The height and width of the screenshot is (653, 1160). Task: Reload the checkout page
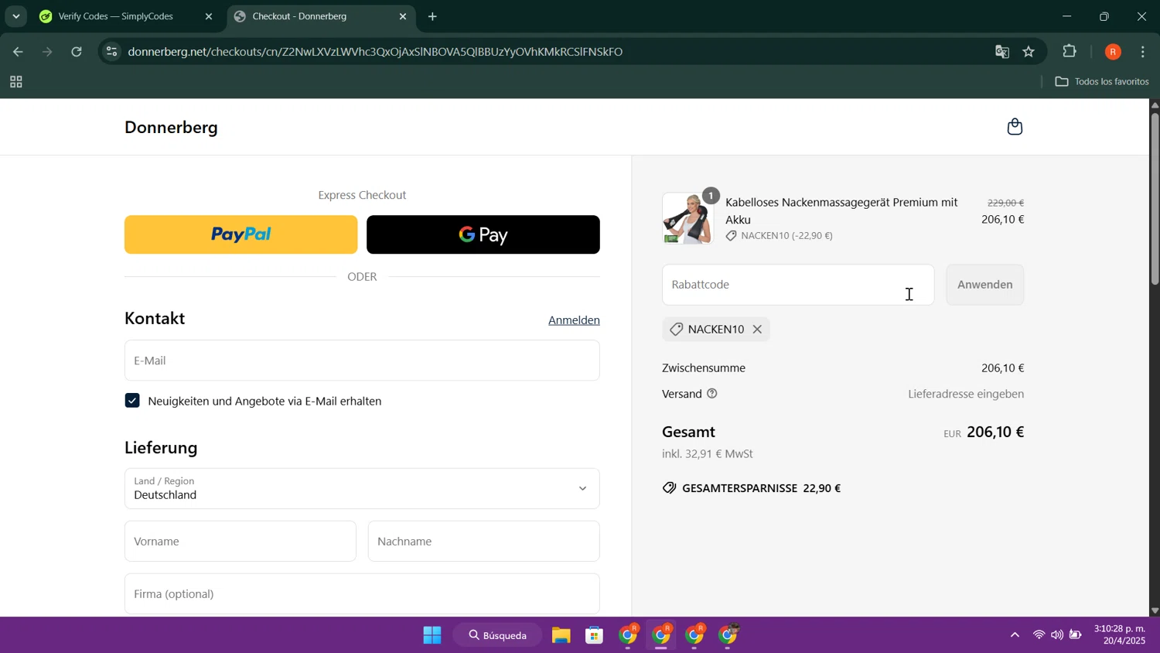coord(77,52)
